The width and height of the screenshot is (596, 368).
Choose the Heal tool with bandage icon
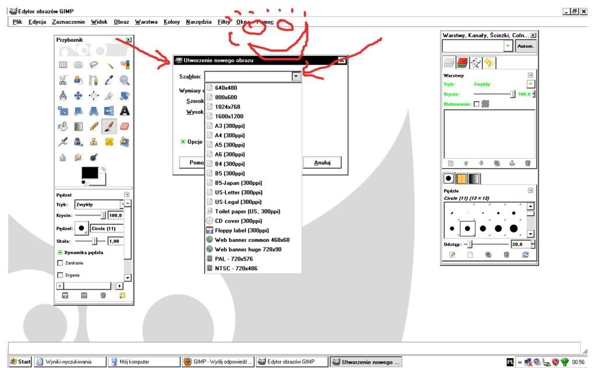[x=109, y=141]
